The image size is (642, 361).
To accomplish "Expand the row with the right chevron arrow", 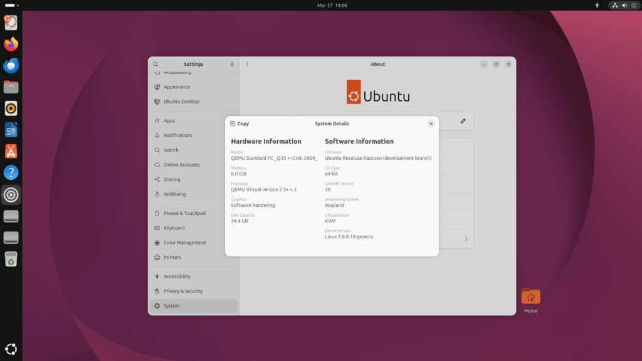I will click(x=466, y=239).
